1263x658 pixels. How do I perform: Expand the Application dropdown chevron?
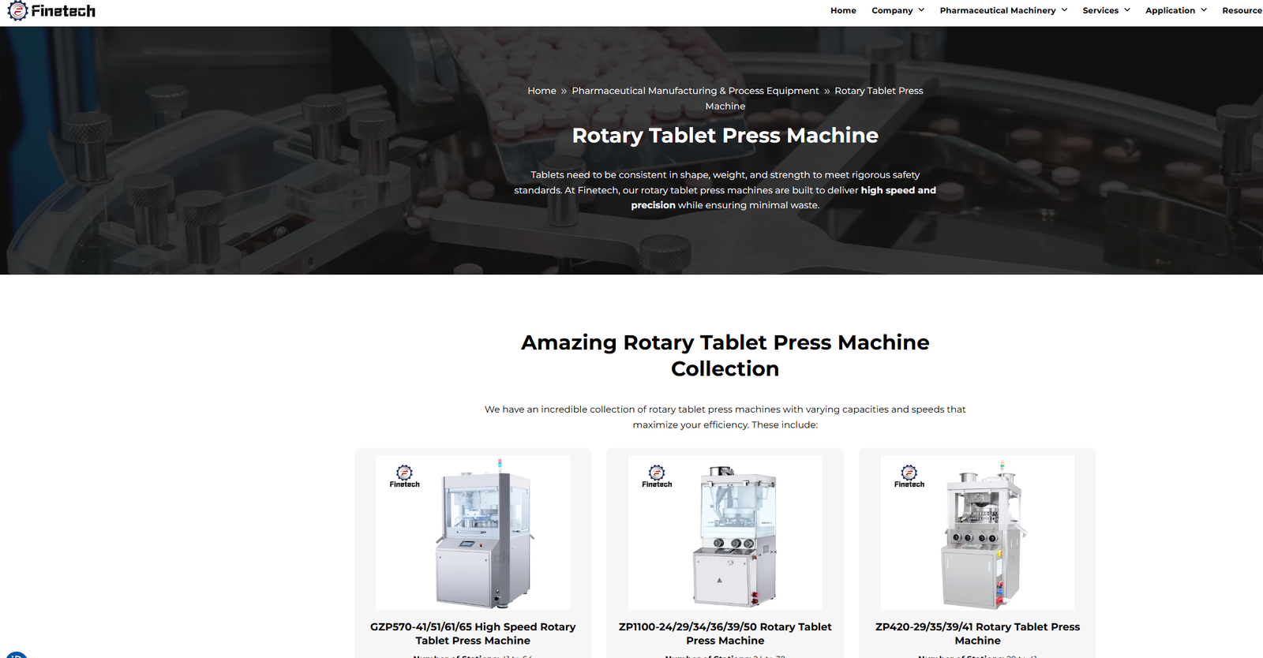[x=1204, y=10]
